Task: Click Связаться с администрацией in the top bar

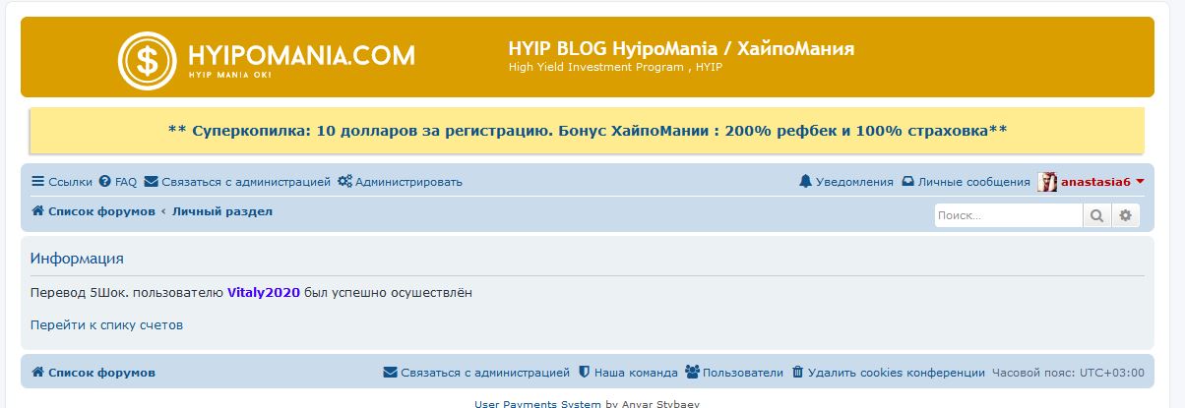Action: 237,182
